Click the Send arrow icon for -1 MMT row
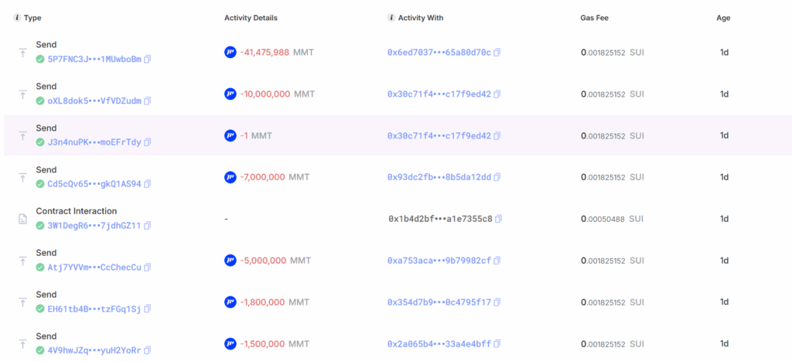Screen dimensions: 792x362 (x=22, y=136)
